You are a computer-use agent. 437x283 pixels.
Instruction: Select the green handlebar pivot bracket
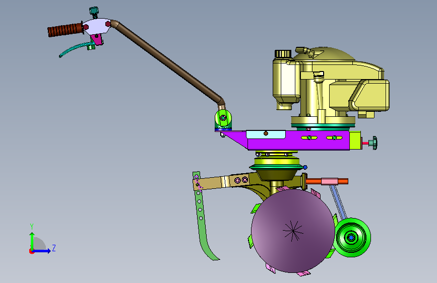tap(223, 119)
